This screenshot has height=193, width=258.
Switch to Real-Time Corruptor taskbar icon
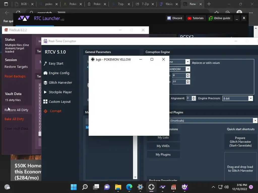tap(185, 187)
